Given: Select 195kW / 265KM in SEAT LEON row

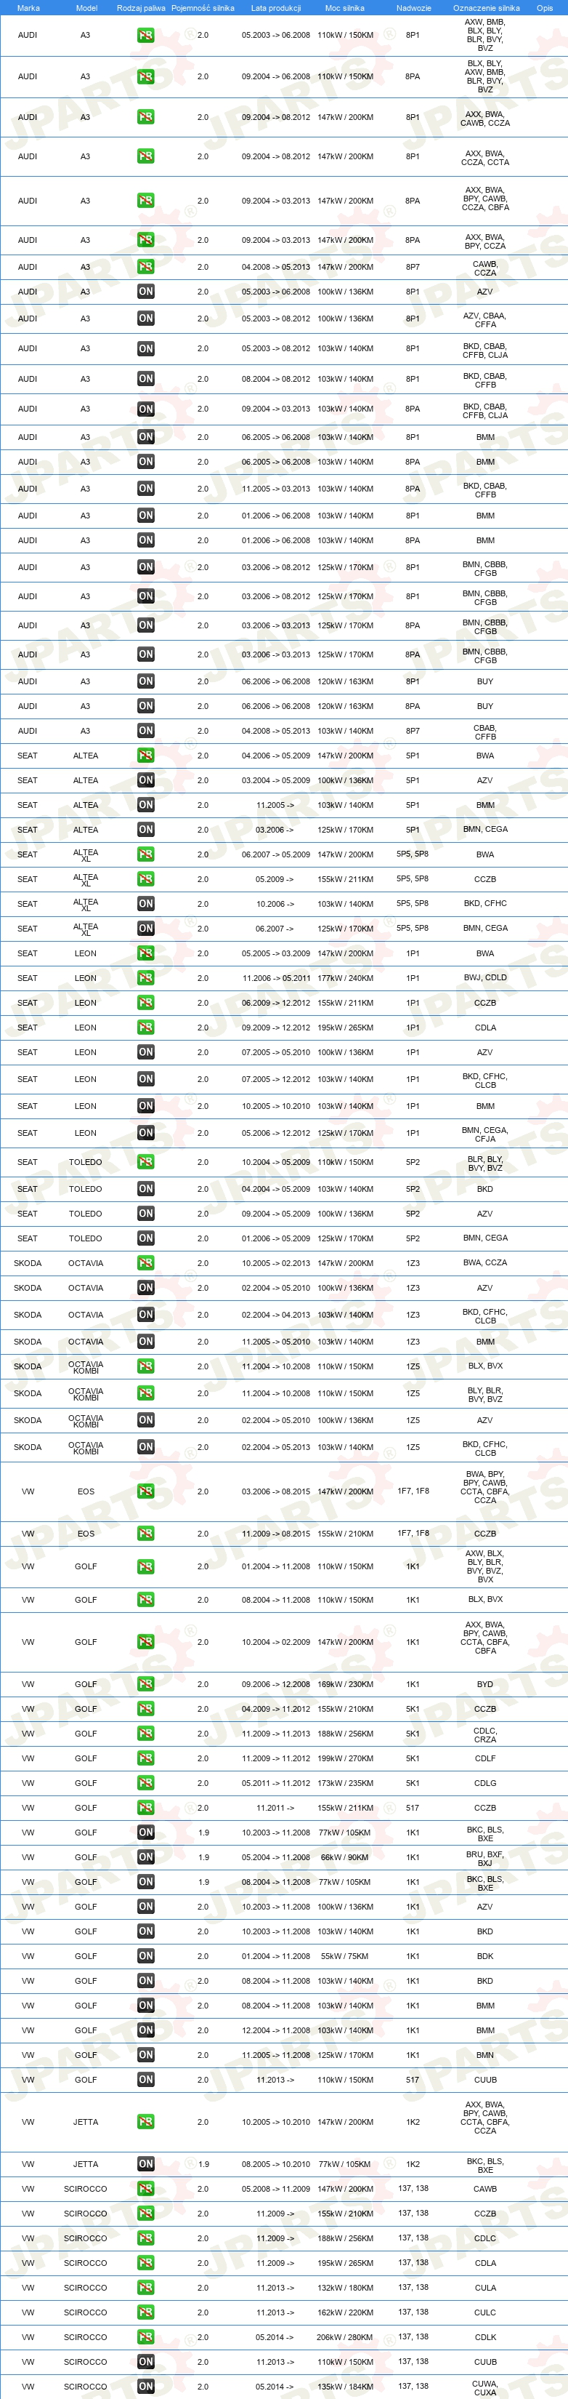Looking at the screenshot, I should pos(345,1028).
